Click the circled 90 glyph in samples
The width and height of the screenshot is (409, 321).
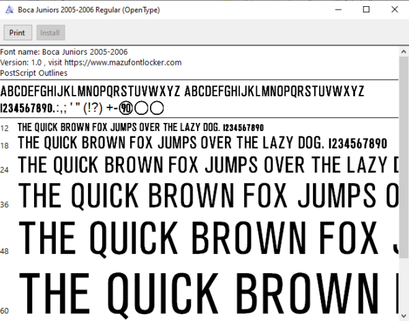(x=126, y=108)
